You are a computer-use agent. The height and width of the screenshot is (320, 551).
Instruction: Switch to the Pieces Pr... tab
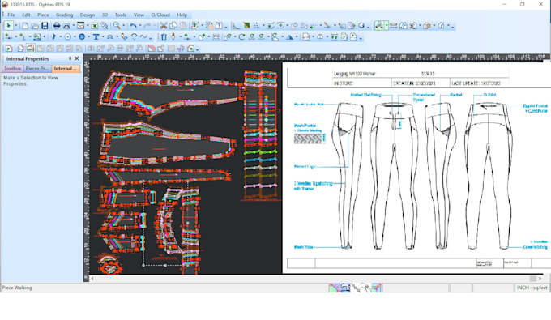(x=37, y=69)
